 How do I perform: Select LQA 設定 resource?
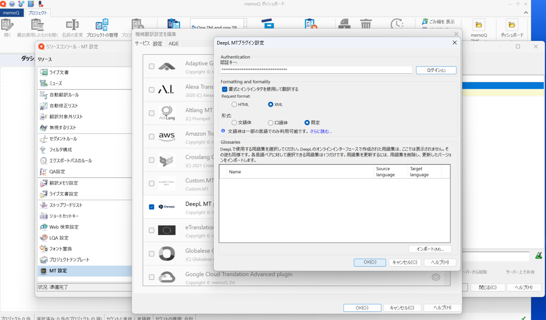(85, 238)
